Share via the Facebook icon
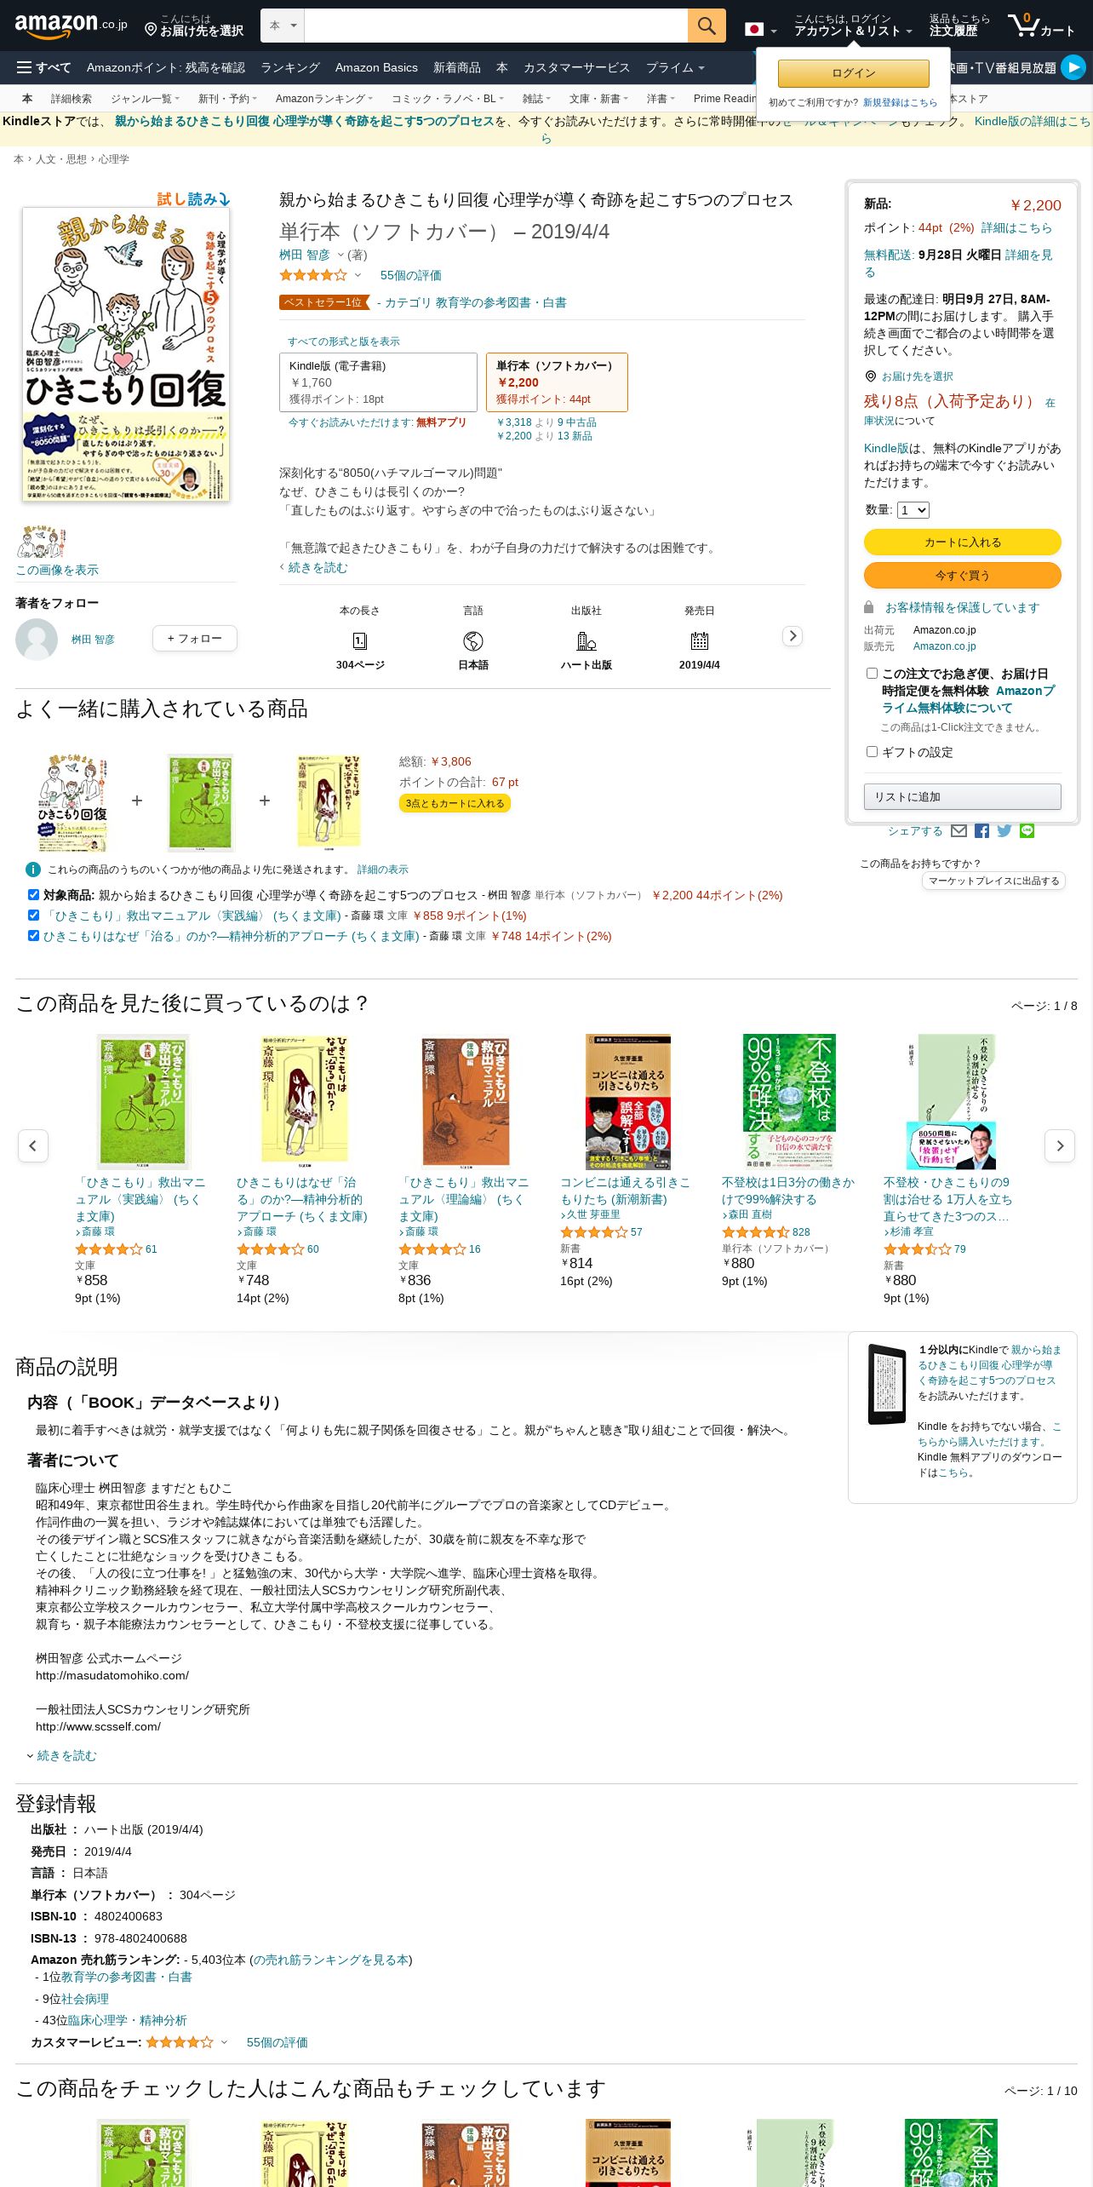 (981, 831)
